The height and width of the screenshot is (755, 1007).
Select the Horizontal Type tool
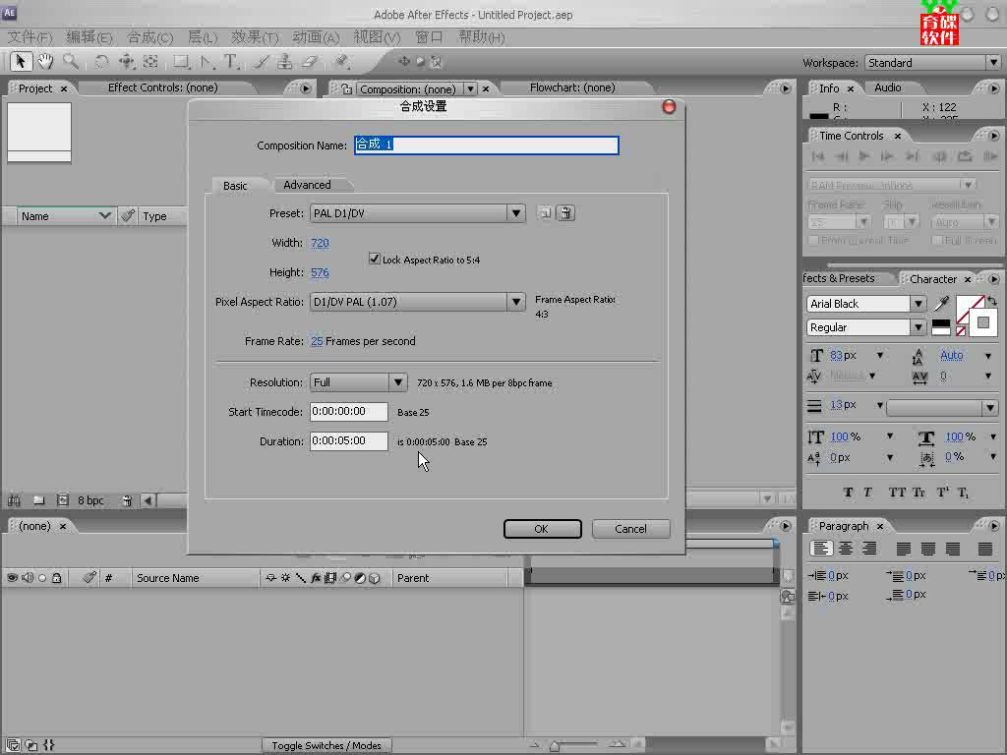click(x=232, y=62)
